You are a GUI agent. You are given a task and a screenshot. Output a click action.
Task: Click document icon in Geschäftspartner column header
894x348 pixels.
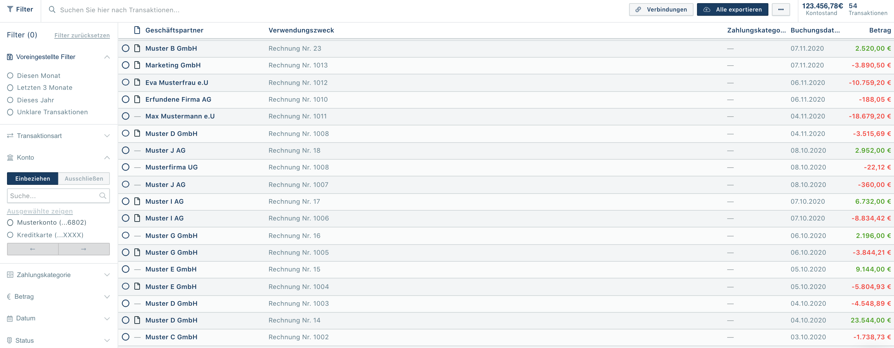137,30
